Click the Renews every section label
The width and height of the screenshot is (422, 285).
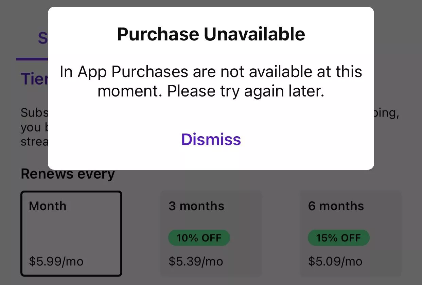coord(68,174)
